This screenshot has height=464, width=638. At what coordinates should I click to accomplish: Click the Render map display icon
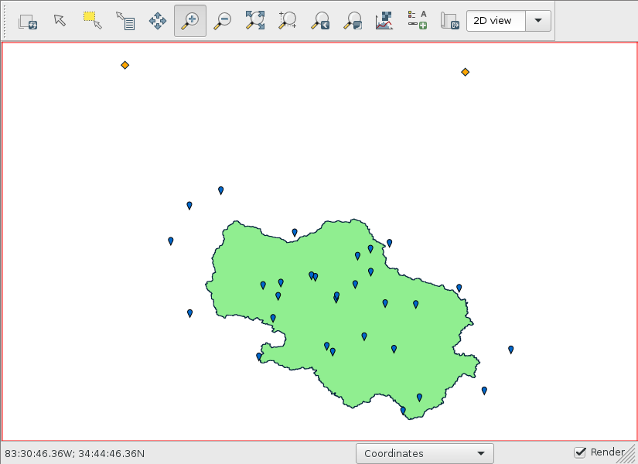point(28,21)
